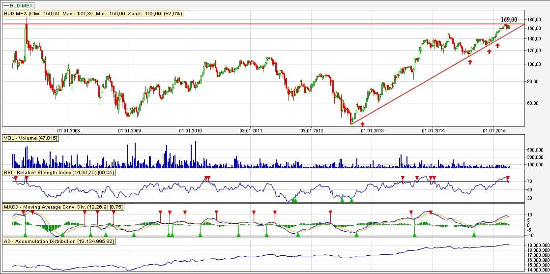550x274 pixels.
Task: Click the MACD Moving Average panel label
Action: (x=63, y=208)
